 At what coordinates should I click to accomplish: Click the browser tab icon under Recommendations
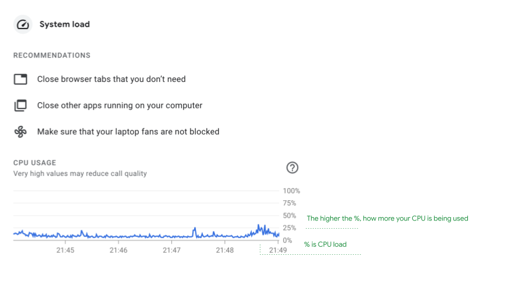pyautogui.click(x=20, y=79)
